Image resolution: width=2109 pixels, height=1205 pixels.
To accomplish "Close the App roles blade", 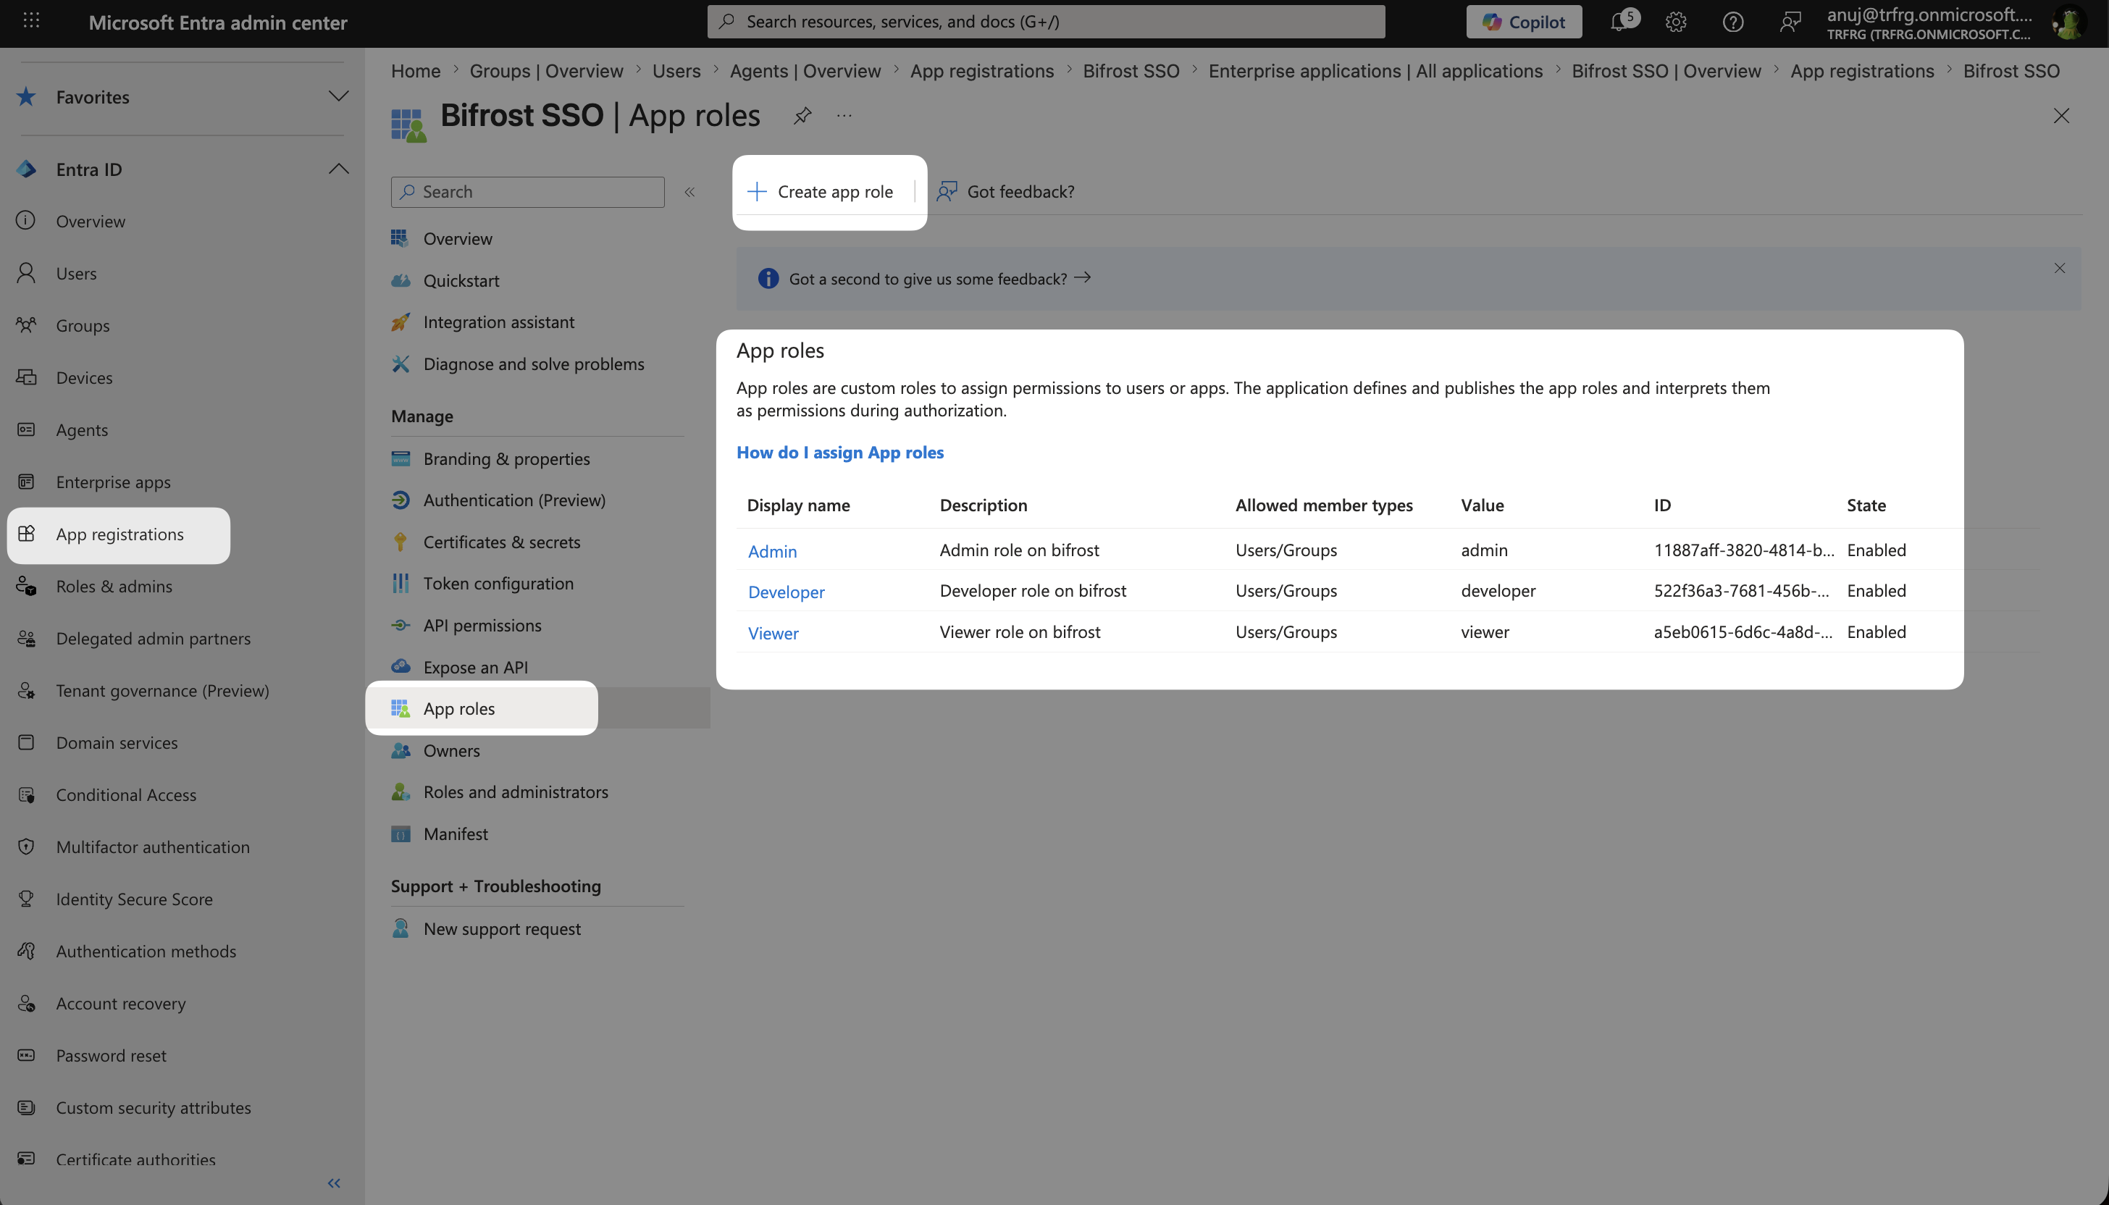I will [x=2061, y=116].
